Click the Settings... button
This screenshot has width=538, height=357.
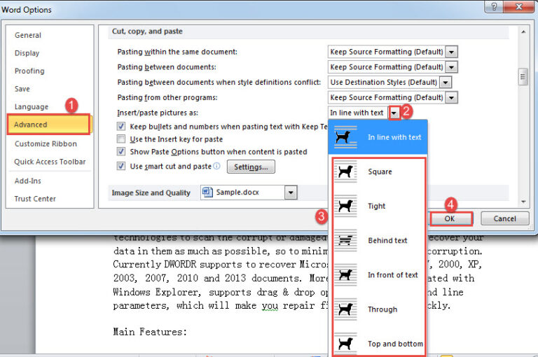coord(251,167)
